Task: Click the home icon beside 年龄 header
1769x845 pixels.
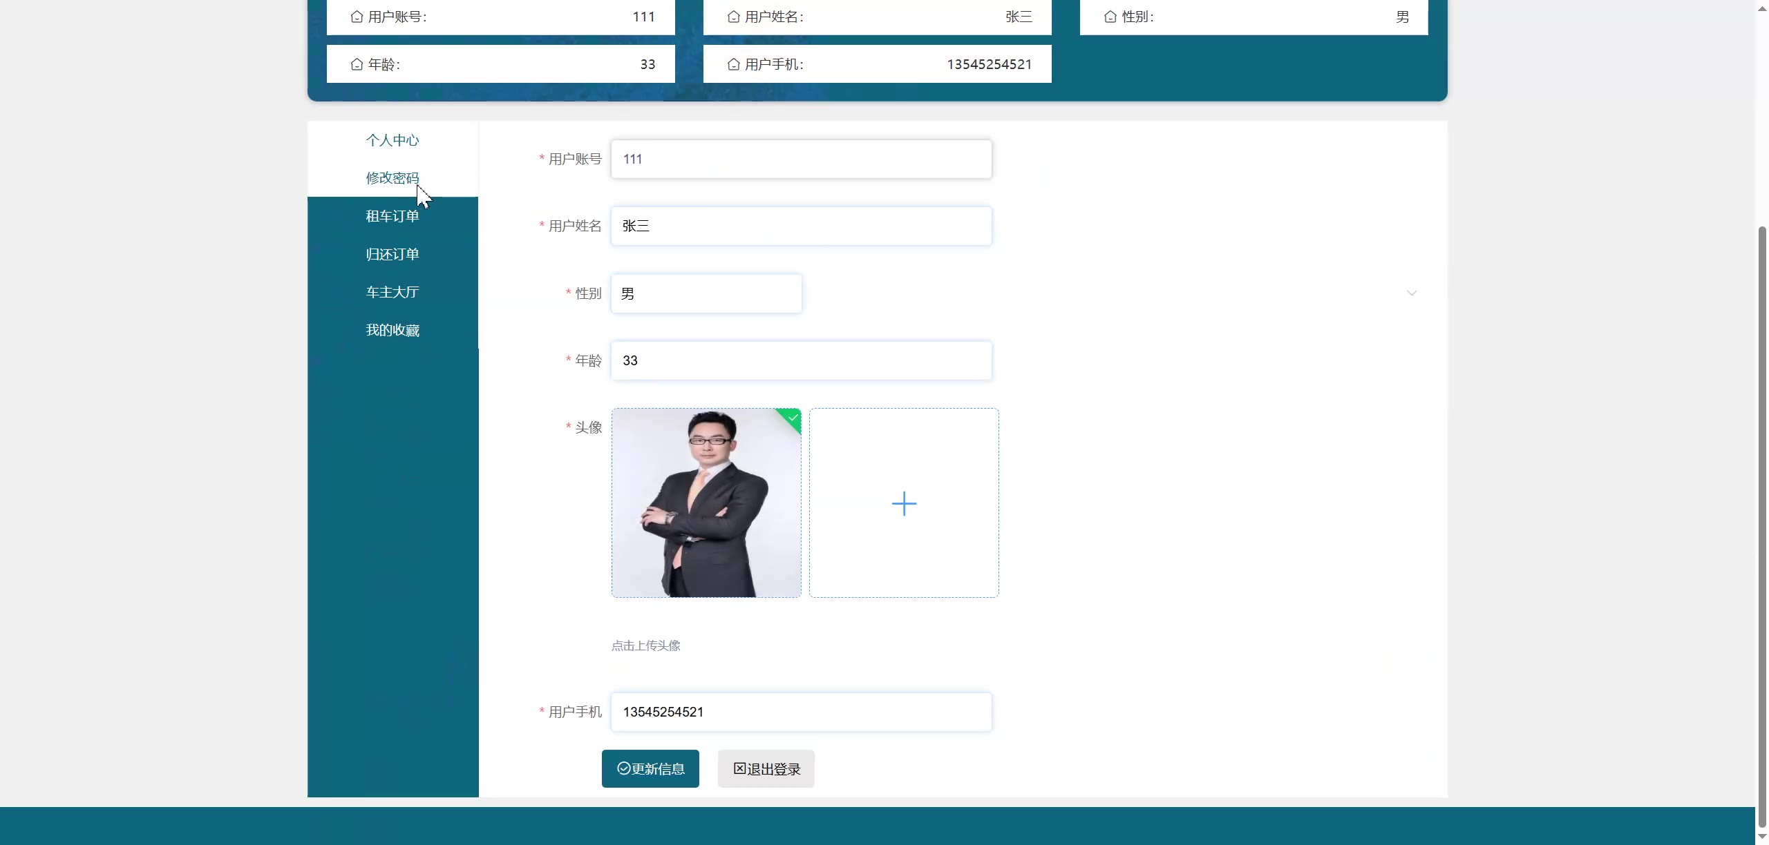Action: point(357,64)
